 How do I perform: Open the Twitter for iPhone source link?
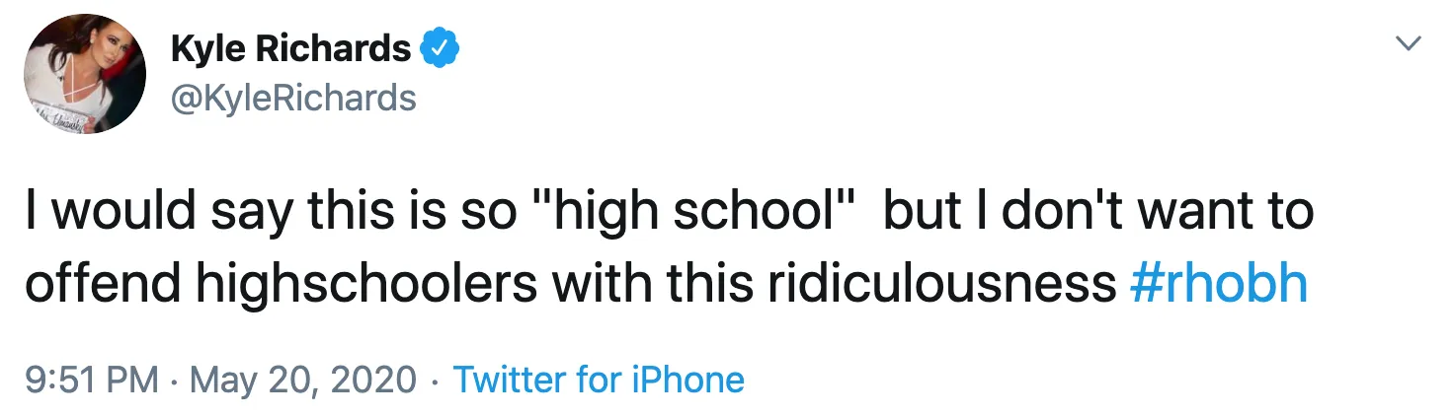click(598, 380)
